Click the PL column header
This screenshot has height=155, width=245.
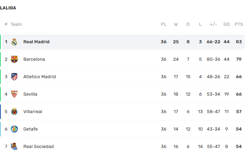pos(163,24)
